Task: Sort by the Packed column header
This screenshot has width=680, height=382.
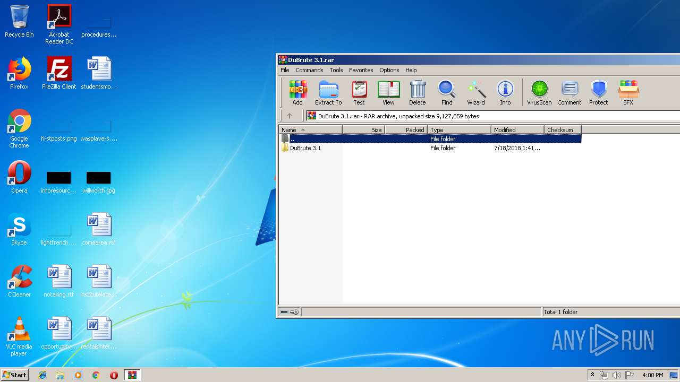Action: pyautogui.click(x=406, y=130)
